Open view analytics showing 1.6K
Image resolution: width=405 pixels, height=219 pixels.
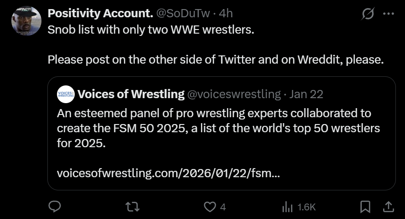(298, 207)
